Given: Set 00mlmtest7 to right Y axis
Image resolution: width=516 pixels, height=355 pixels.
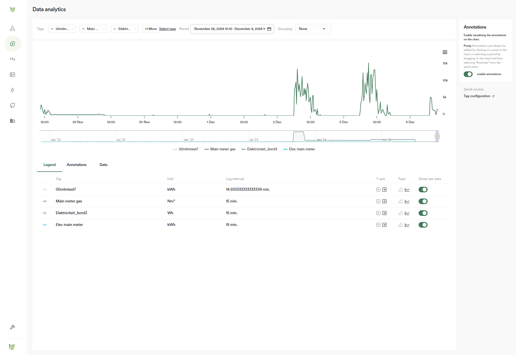Looking at the screenshot, I should tap(384, 190).
